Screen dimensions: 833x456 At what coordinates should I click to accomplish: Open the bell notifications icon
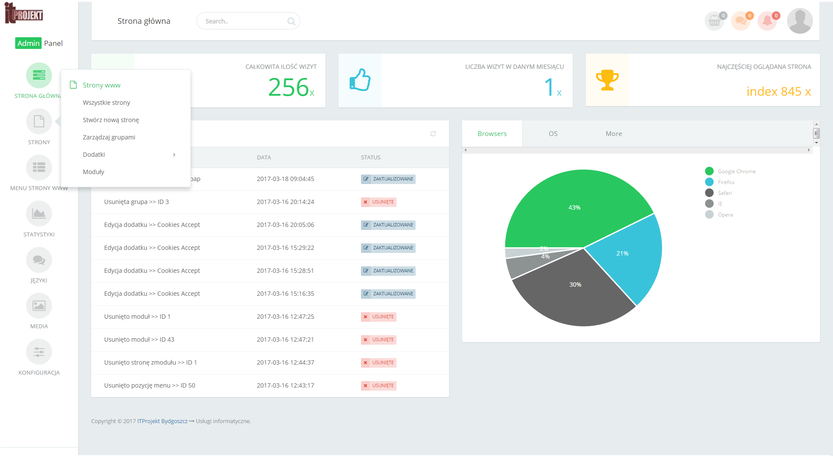767,21
